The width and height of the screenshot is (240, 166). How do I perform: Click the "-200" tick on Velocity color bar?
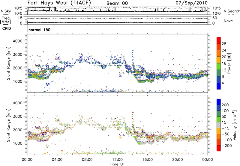pos(227,146)
